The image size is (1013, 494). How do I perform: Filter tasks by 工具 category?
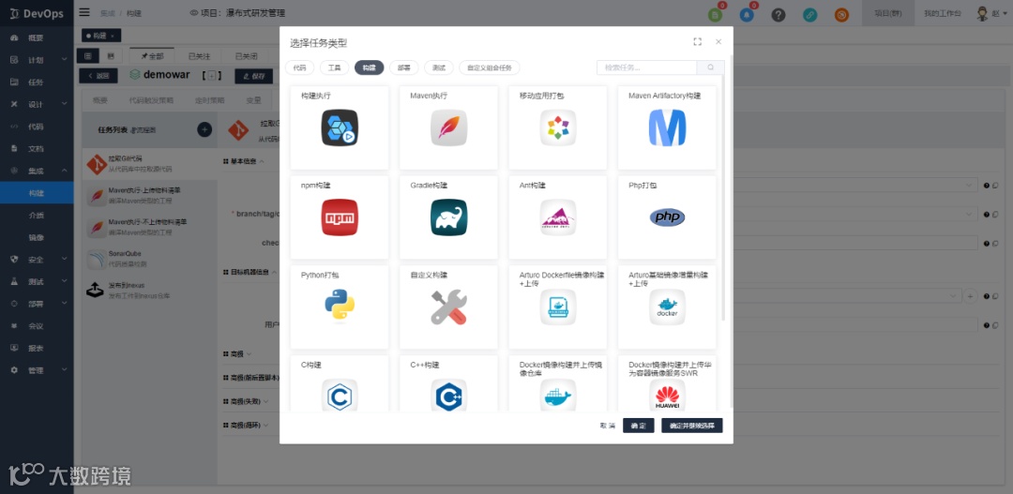pyautogui.click(x=335, y=67)
